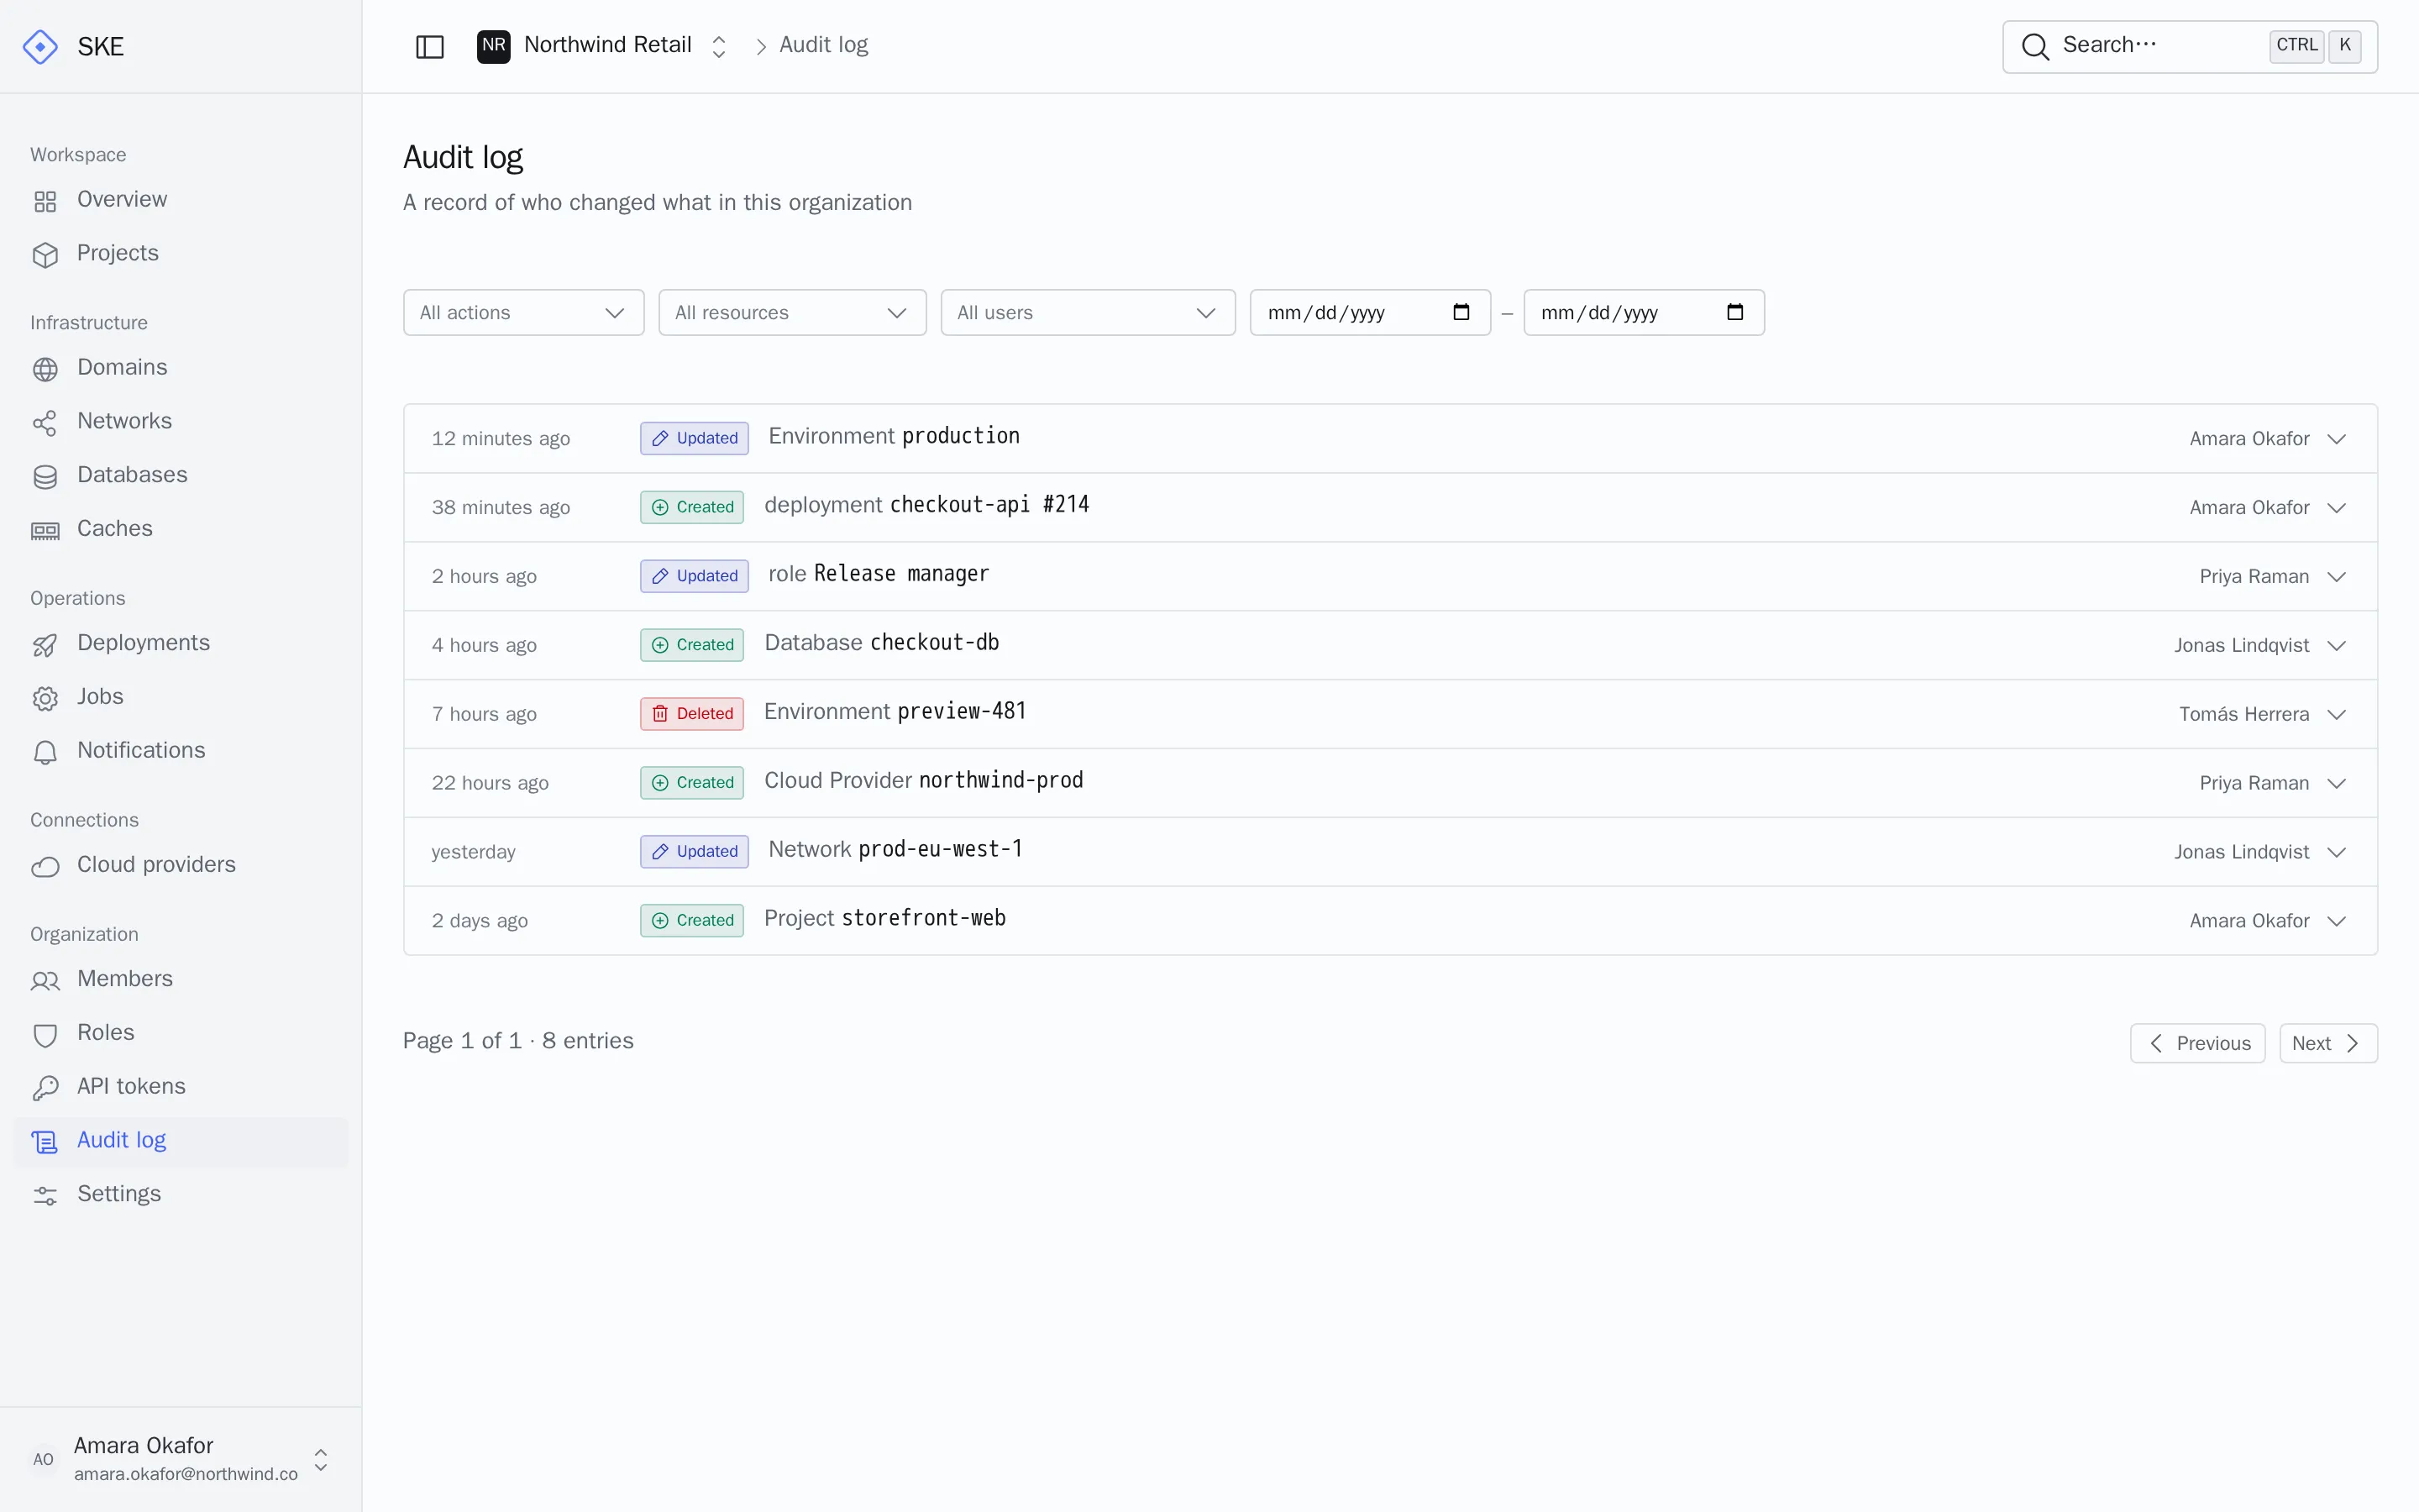Screen dimensions: 2419x1512
Task: Click the Search input field
Action: 2190,47
